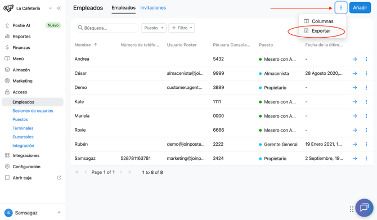This screenshot has width=377, height=220.
Task: Click the Samsagaz user avatar
Action: [8, 213]
